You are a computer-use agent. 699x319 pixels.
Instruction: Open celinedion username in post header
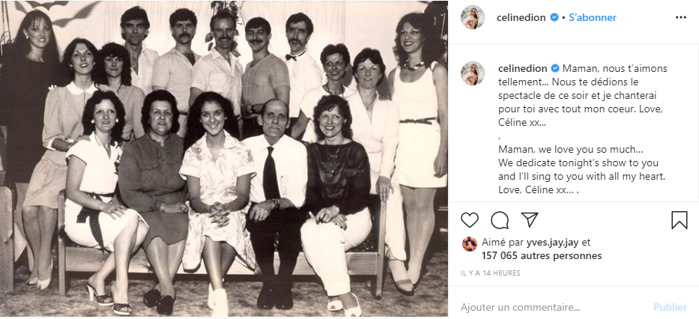coord(521,18)
